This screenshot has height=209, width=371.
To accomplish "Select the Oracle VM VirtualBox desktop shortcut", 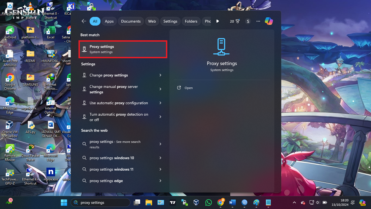I will click(x=10, y=129).
